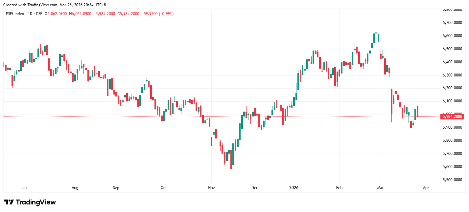Select the Open value O6,062.0900

[56, 14]
